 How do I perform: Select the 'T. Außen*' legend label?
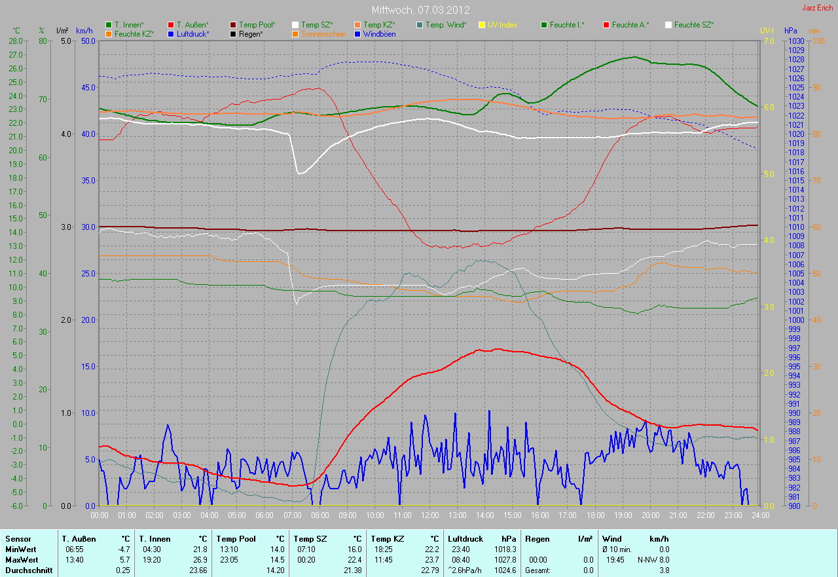[x=192, y=25]
